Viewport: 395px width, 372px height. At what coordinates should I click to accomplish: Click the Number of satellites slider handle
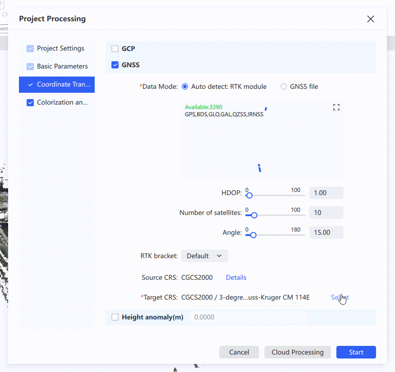[254, 215]
